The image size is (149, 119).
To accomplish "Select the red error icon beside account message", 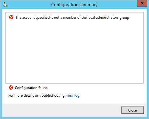I will pyautogui.click(x=11, y=17).
